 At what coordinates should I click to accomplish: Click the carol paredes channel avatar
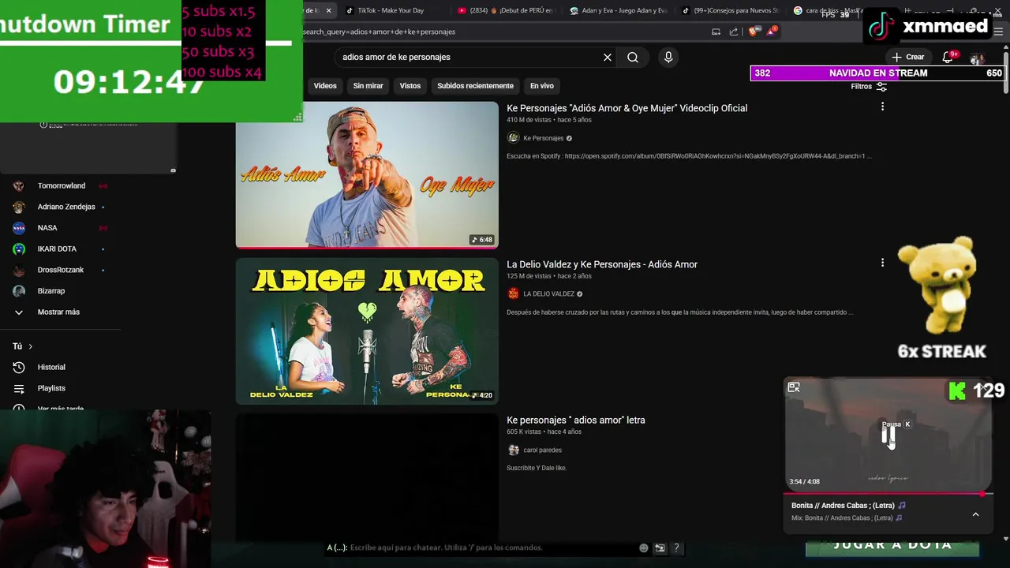pos(513,450)
